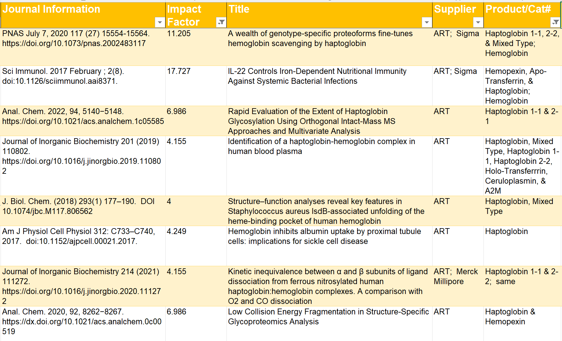Select the 11.205 impact factor cell
Image resolution: width=562 pixels, height=341 pixels.
tap(179, 34)
